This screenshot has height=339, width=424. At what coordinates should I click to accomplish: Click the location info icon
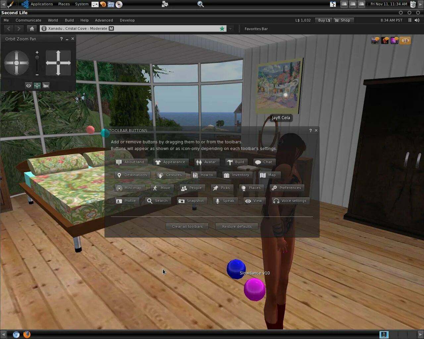44,28
